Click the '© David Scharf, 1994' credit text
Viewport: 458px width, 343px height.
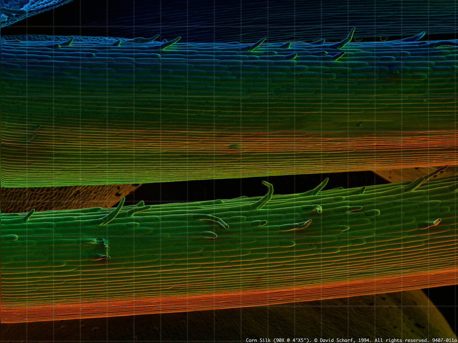coord(342,340)
